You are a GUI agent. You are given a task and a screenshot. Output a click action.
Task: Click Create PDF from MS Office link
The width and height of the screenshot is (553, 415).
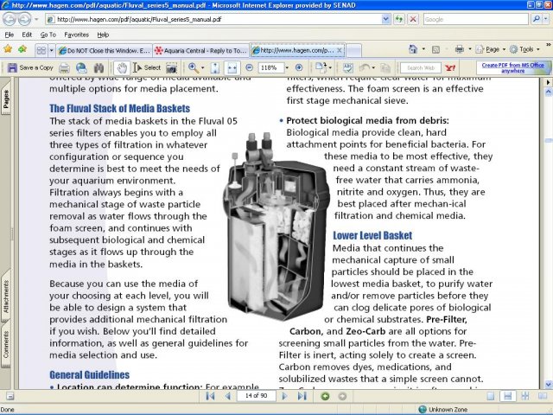(512, 67)
